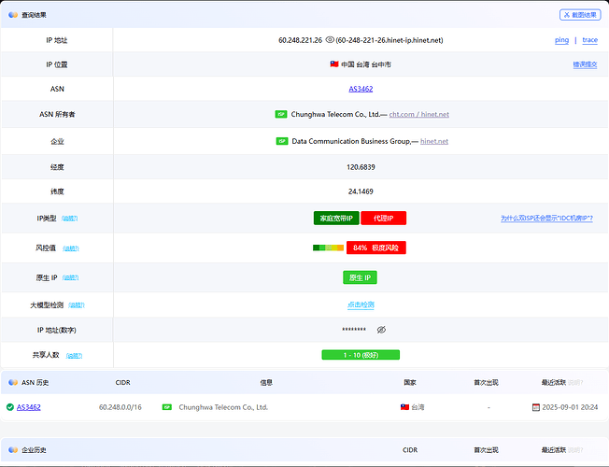
Task: Click 点击检测 for large model detection
Action: click(361, 304)
